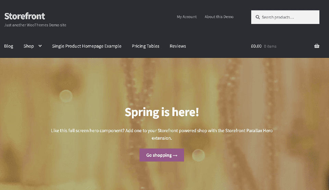
Task: Open My Account link
Action: [x=187, y=17]
